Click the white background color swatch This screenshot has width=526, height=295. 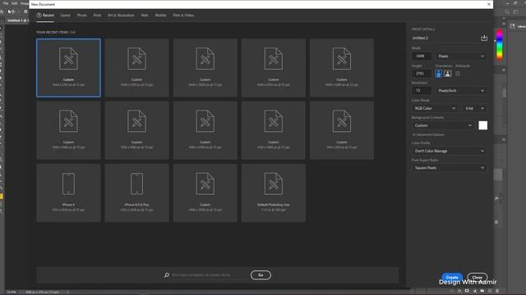tap(482, 125)
